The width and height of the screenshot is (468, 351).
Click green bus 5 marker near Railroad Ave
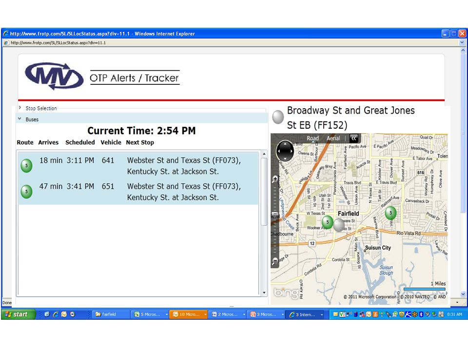[390, 213]
